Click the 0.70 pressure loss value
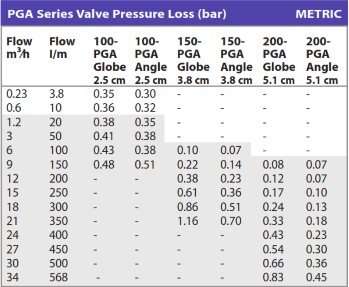 [x=231, y=221]
